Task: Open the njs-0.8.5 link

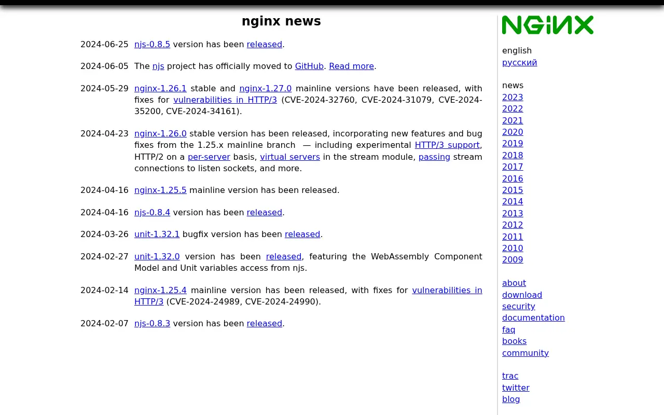Action: (152, 45)
